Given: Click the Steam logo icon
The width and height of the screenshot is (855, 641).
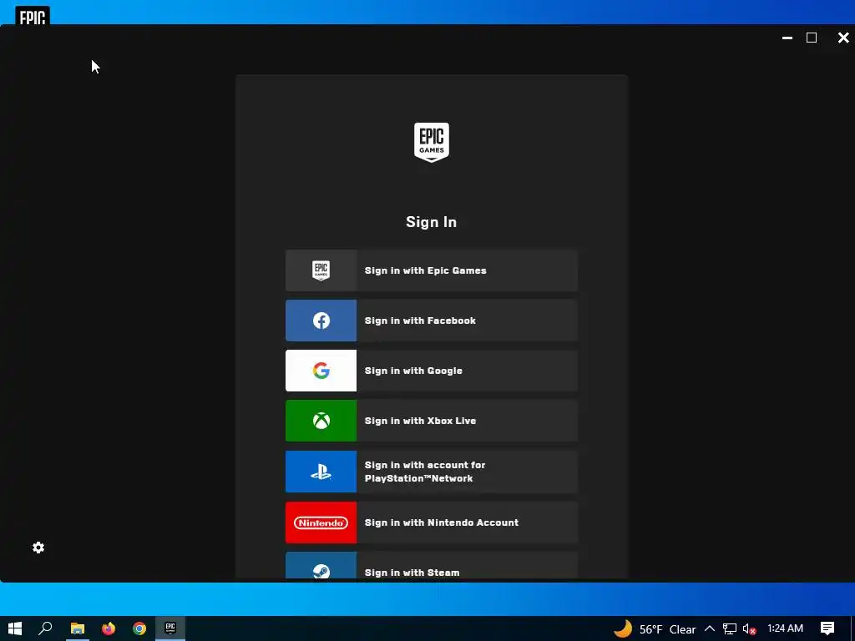Looking at the screenshot, I should 321,571.
